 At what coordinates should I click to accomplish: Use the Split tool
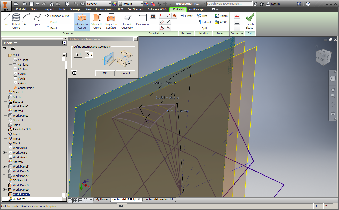(202, 28)
